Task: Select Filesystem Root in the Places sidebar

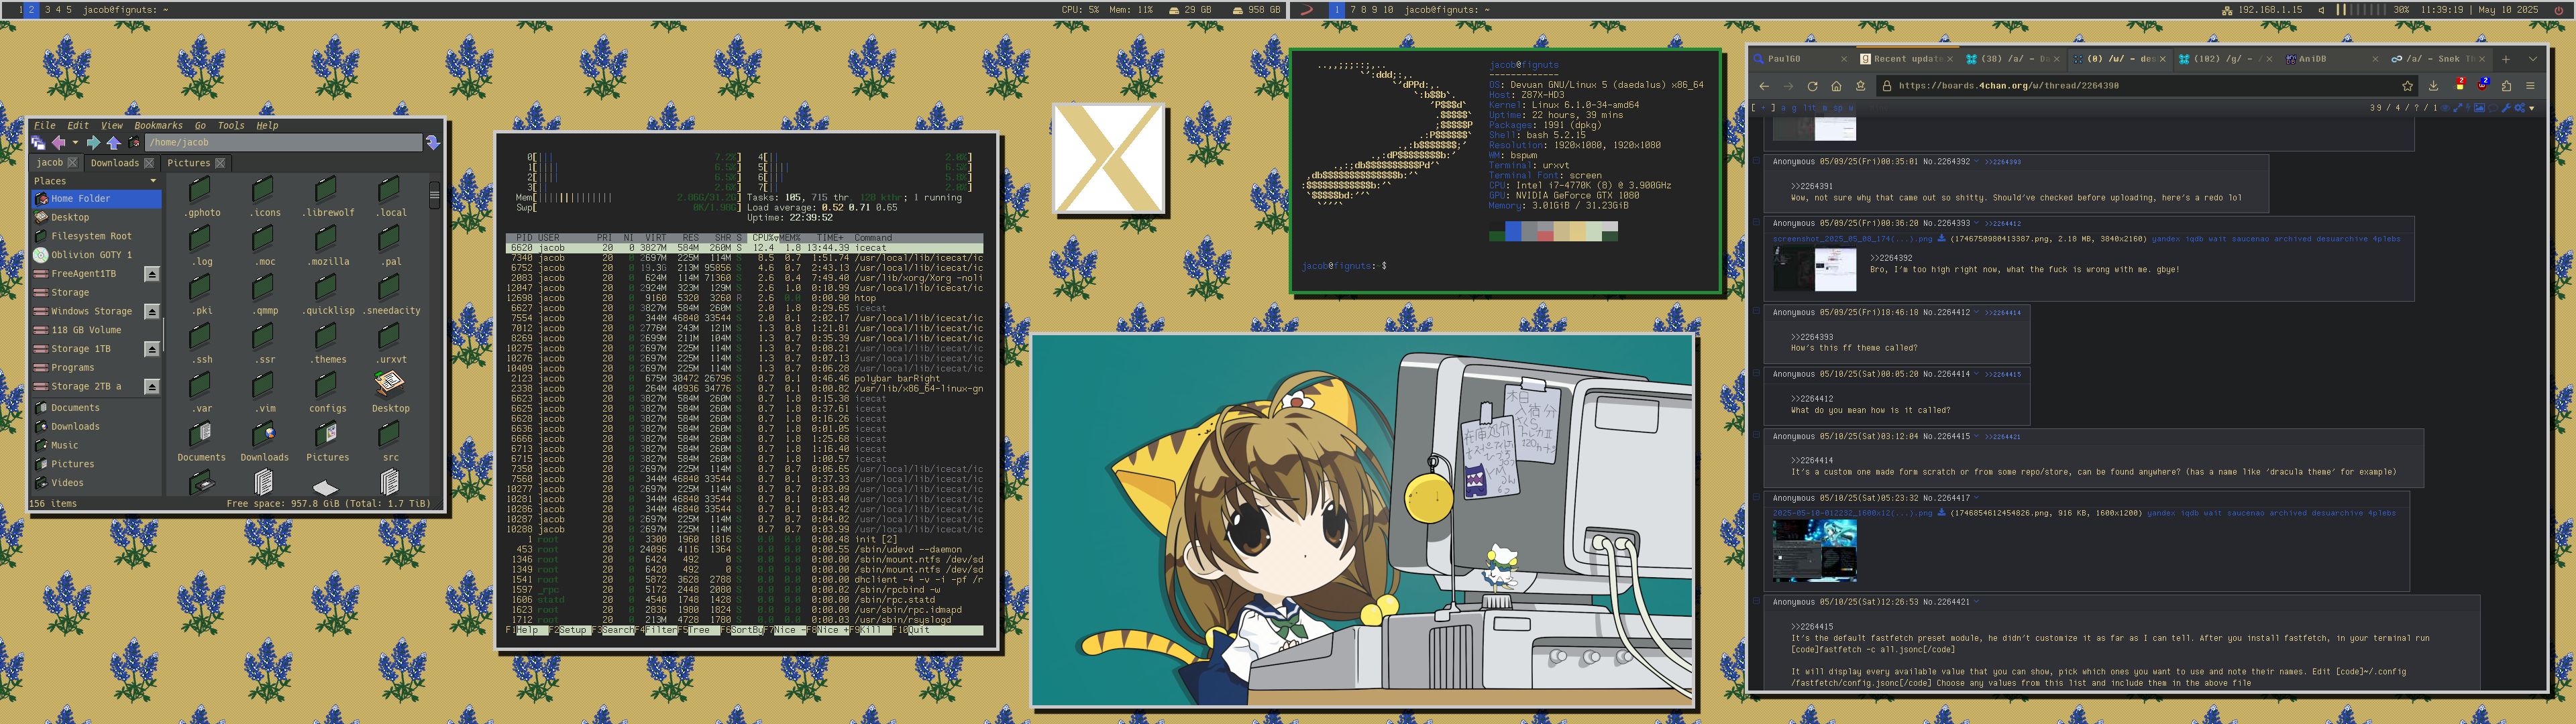Action: pyautogui.click(x=97, y=236)
